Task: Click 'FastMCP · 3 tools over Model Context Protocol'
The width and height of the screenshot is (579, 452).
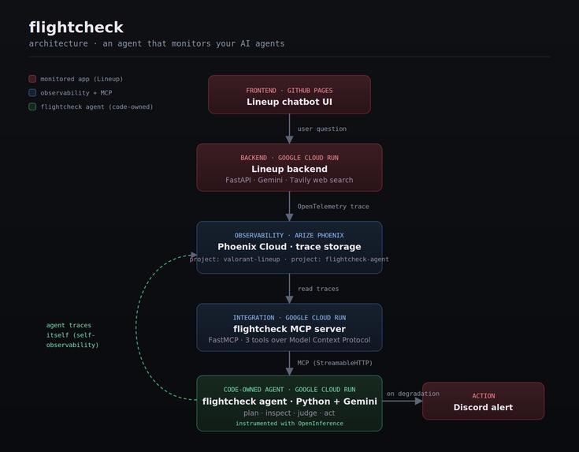Action: 290,340
